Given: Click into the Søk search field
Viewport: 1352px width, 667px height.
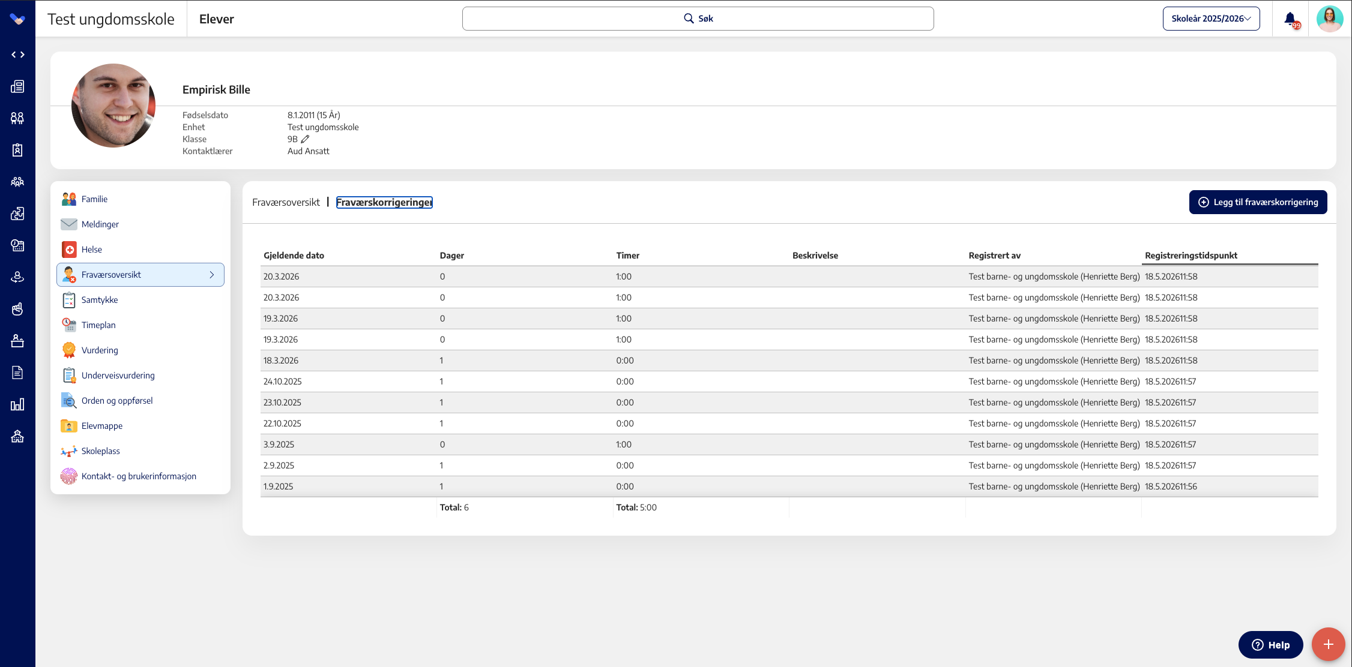Looking at the screenshot, I should (698, 19).
